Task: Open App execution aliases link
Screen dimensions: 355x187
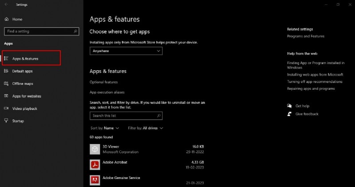Action: pyautogui.click(x=107, y=92)
